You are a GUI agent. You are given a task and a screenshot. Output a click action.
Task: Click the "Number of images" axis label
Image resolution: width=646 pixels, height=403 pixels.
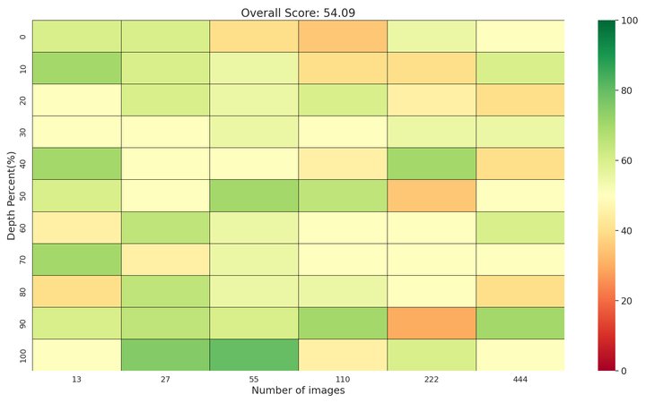click(x=297, y=390)
